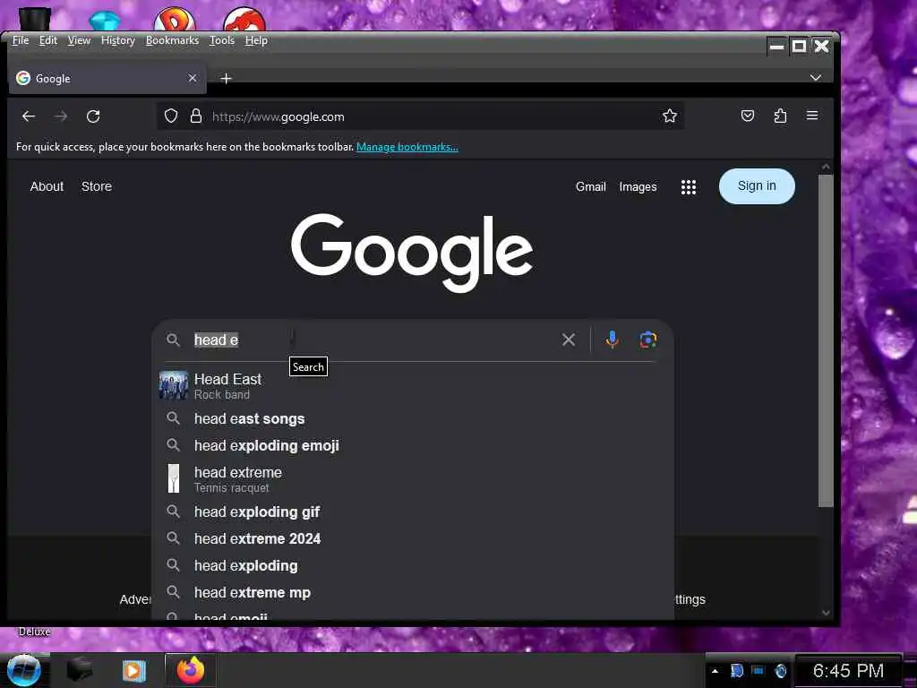917x688 pixels.
Task: Go back to the previous page
Action: 28,116
